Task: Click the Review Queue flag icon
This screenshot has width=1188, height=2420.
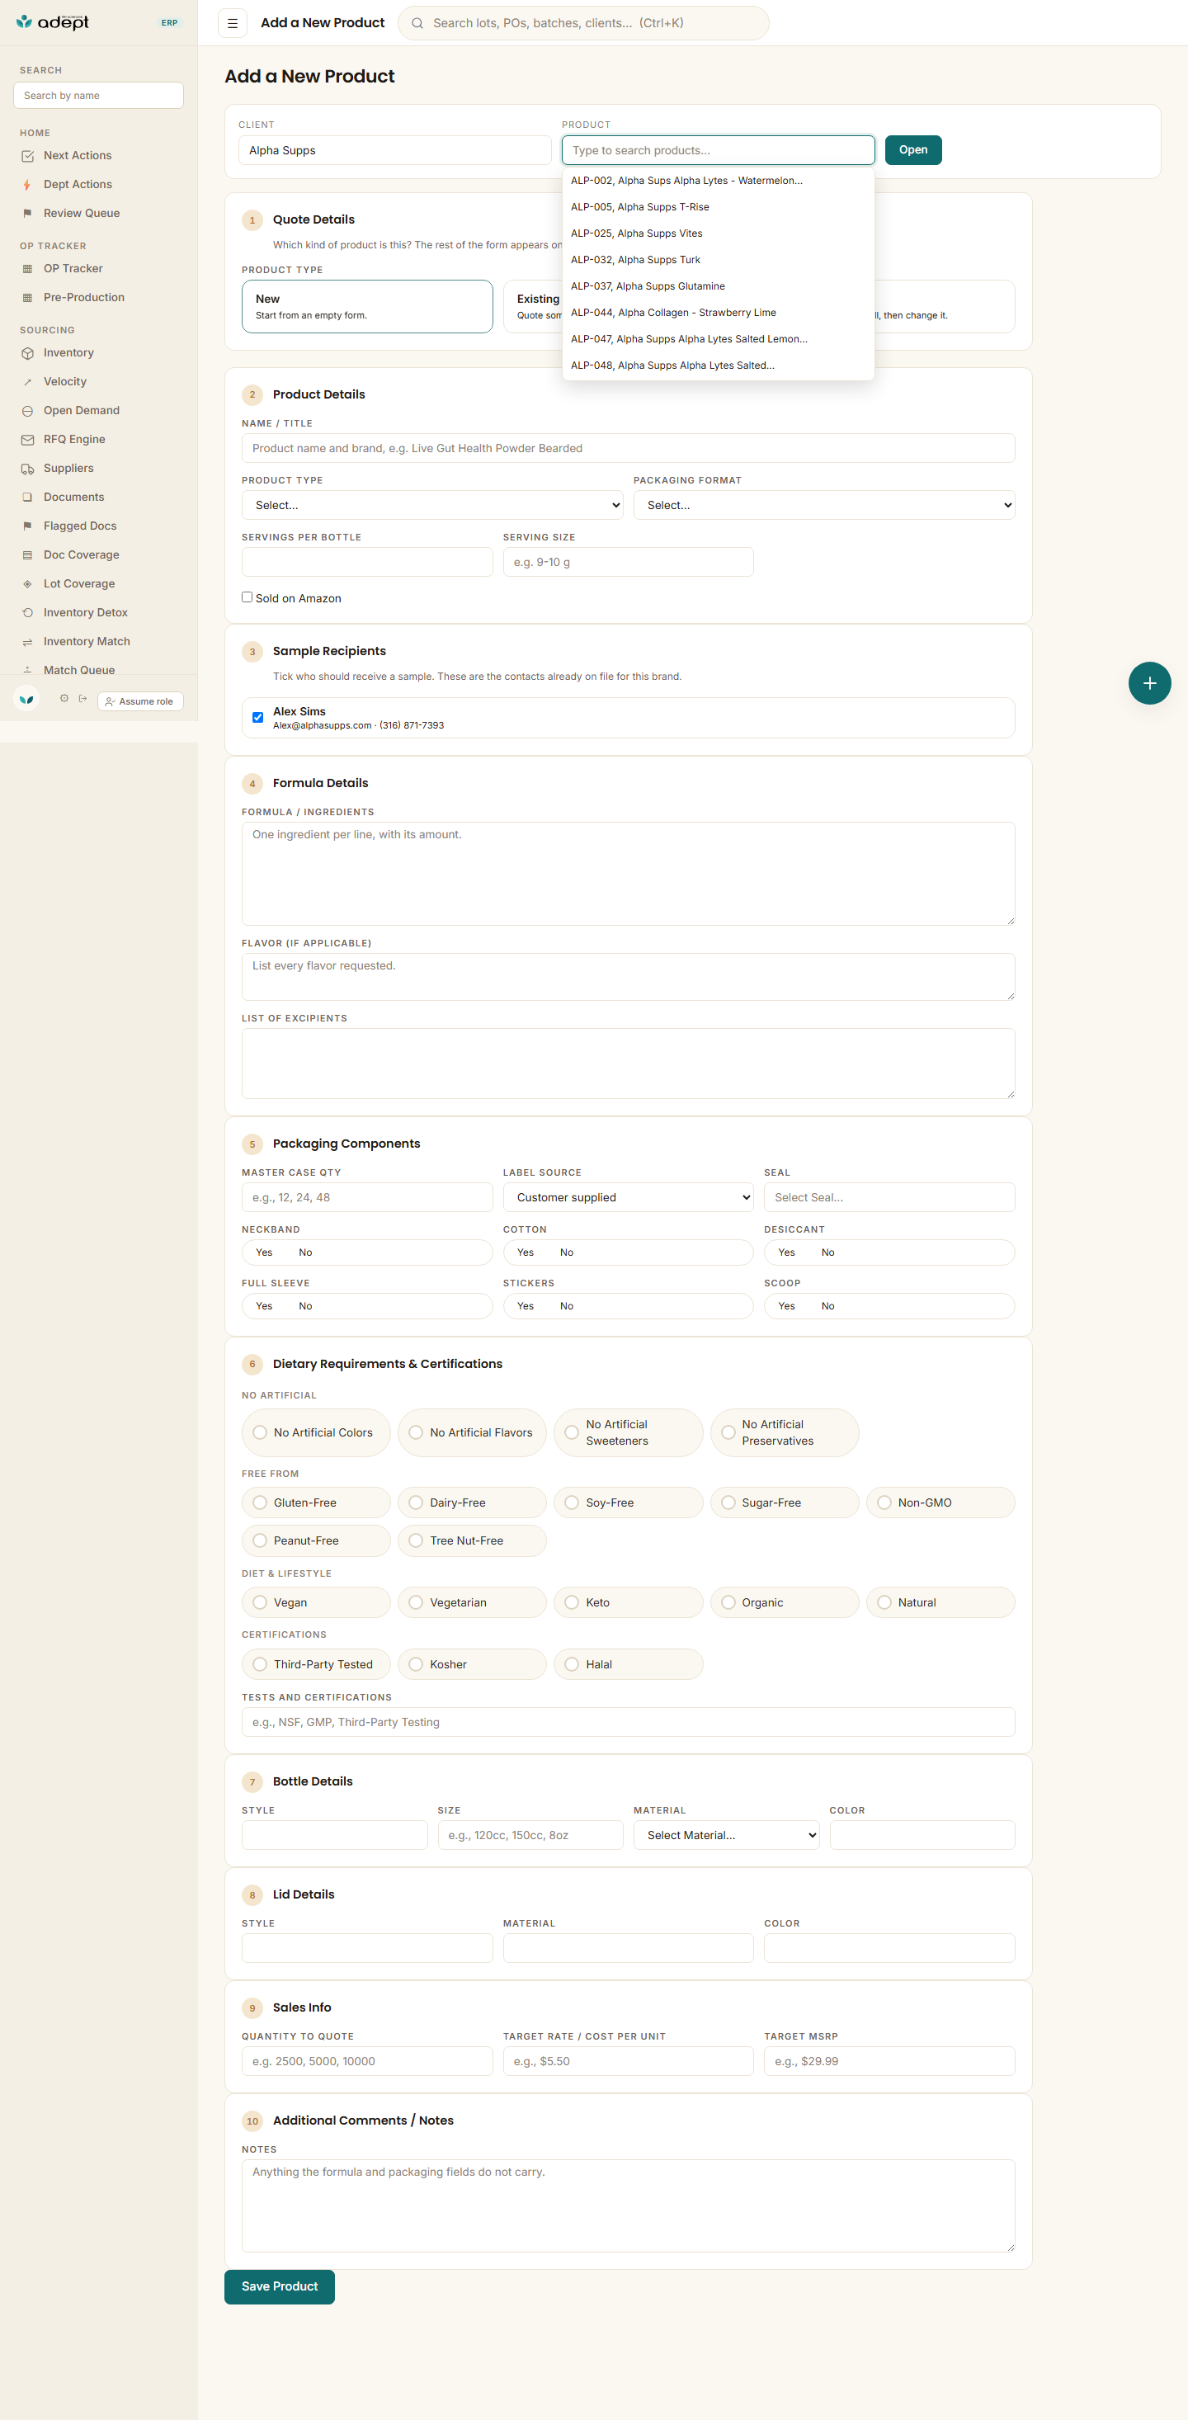Action: pyautogui.click(x=27, y=213)
